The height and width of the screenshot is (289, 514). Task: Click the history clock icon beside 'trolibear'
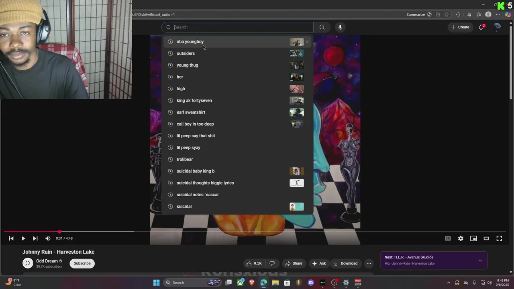click(x=170, y=159)
